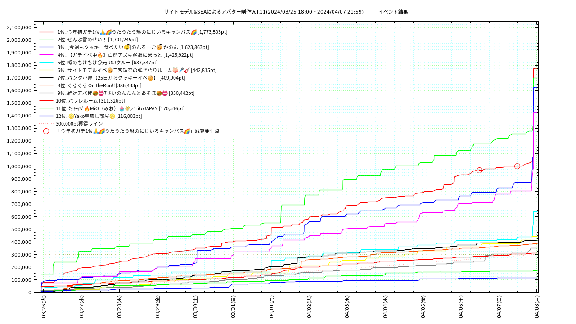Click the black line sample beside 7位 legend
The image size is (576, 324).
[46, 78]
